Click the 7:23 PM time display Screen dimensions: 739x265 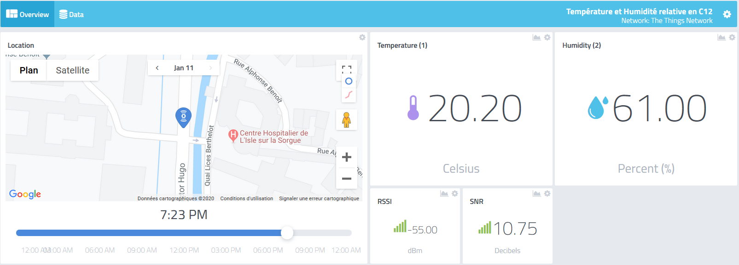184,215
